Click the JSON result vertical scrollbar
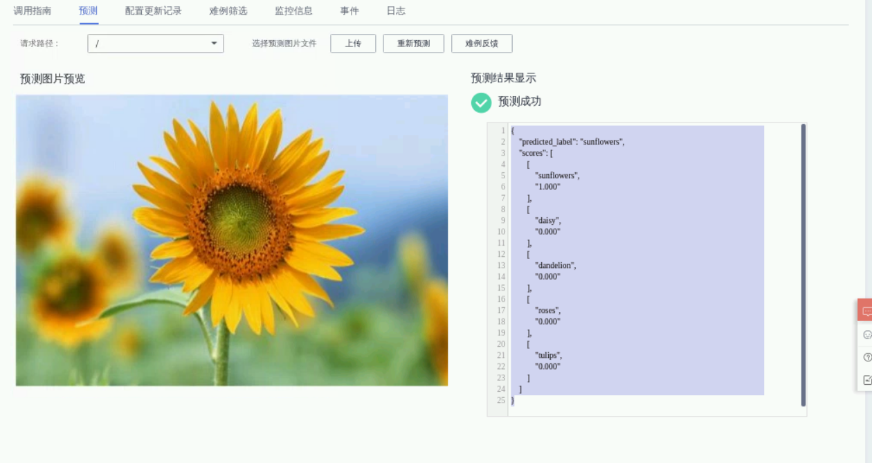This screenshot has width=872, height=463. (803, 265)
